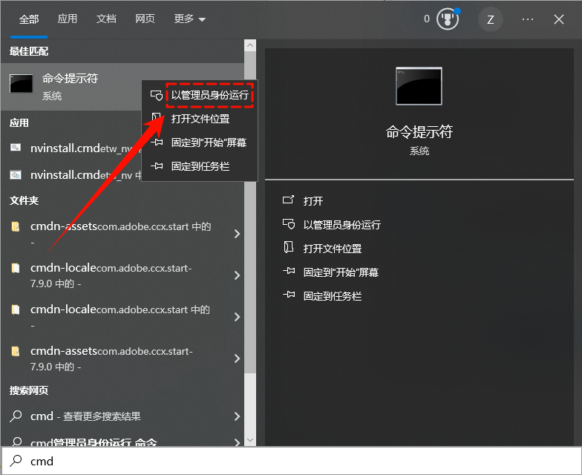Click 打开 in the preview pane
The height and width of the screenshot is (475, 582).
point(313,201)
